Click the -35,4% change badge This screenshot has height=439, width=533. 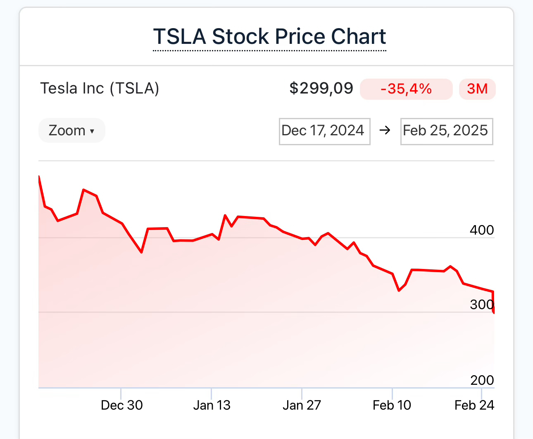click(406, 89)
